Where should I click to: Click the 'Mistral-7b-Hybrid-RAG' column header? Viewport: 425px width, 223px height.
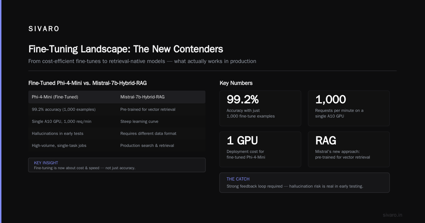pos(142,97)
